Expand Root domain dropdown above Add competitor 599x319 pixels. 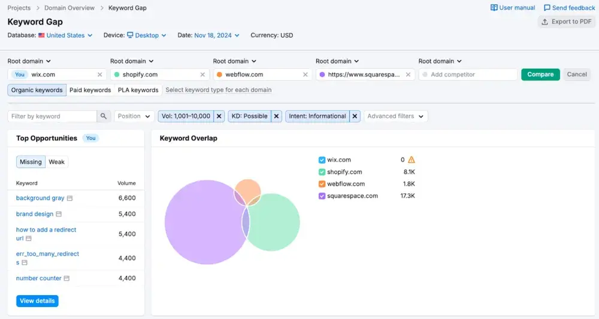coord(440,61)
